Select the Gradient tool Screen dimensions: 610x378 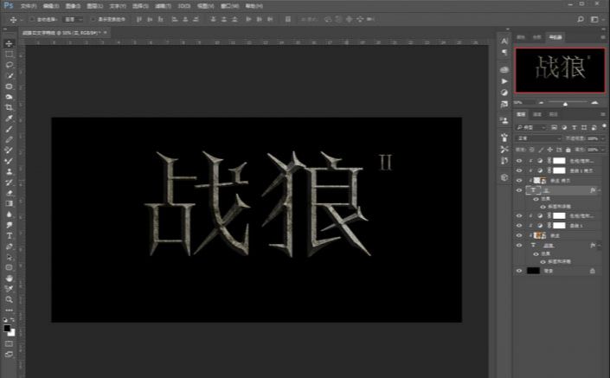click(9, 203)
